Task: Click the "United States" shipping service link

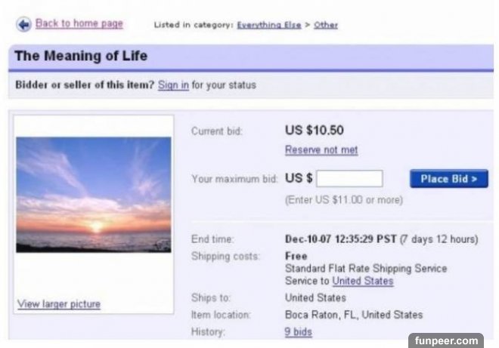Action: [363, 281]
